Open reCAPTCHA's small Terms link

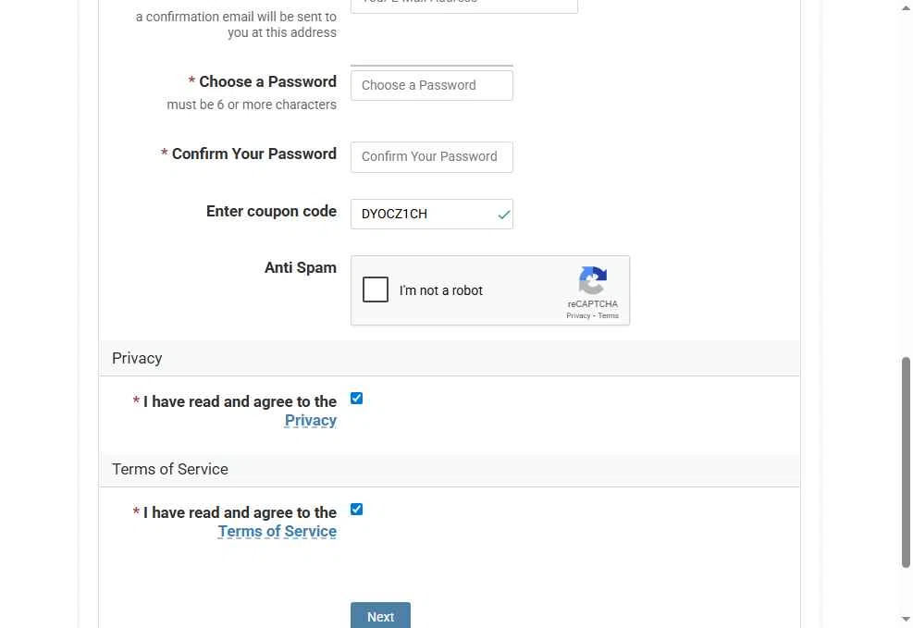(608, 316)
